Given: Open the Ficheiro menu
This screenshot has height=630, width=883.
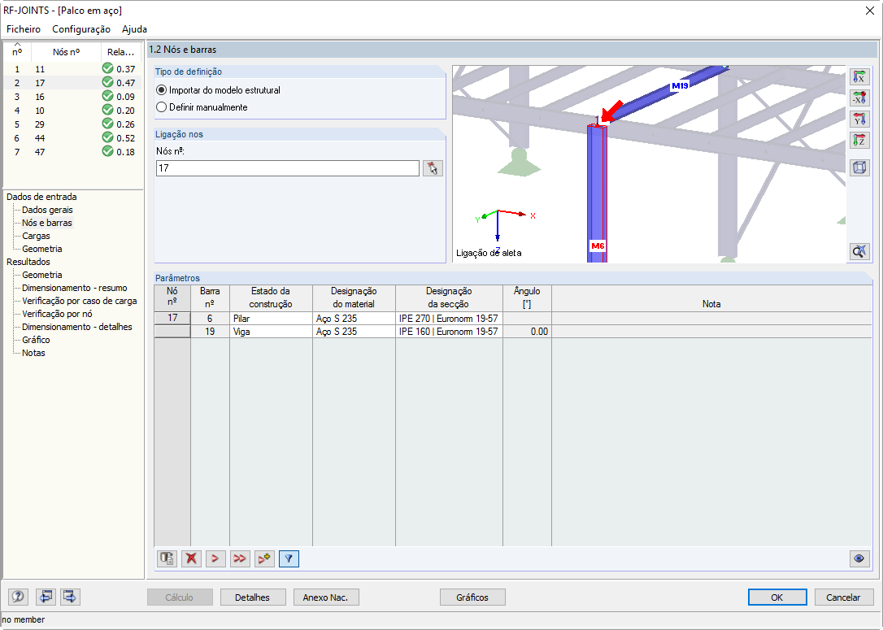Looking at the screenshot, I should [x=24, y=28].
